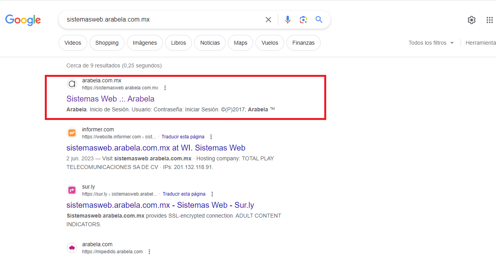The image size is (496, 256).
Task: Translate the sur.ly page
Action: point(184,194)
